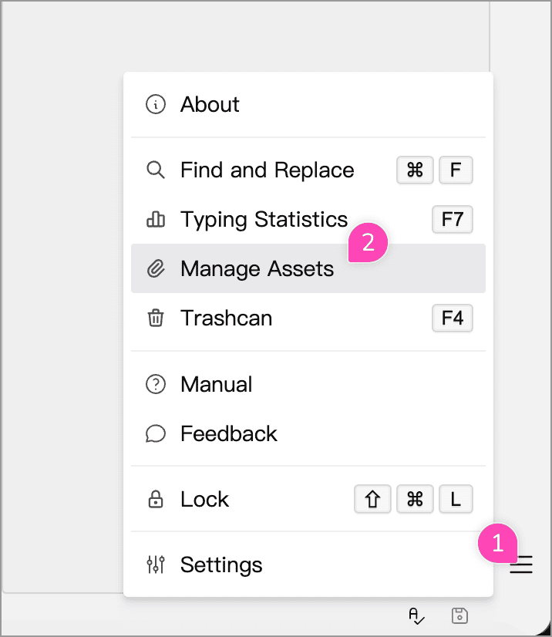The width and height of the screenshot is (552, 637).
Task: Toggle the spell check icon in status bar
Action: pyautogui.click(x=416, y=615)
